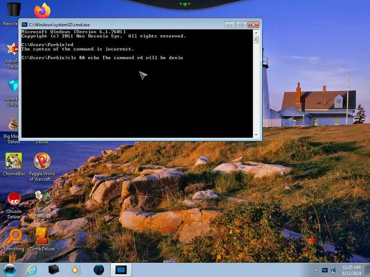Viewport: 370px width, 277px height.
Task: Show hidden system tray icons
Action: tap(316, 270)
